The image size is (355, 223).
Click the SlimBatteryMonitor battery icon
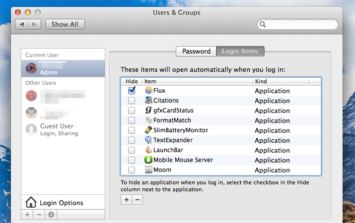click(148, 130)
